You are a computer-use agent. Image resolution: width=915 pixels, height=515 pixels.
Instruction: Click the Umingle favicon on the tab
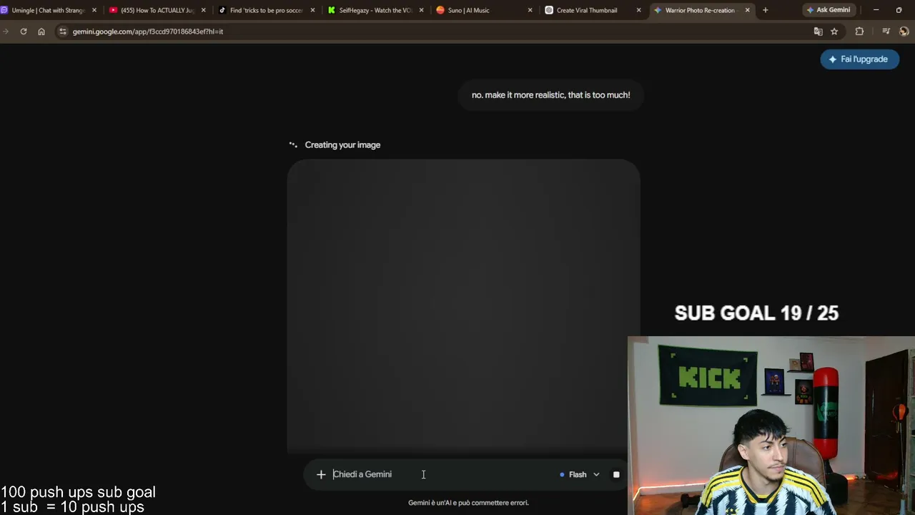coord(4,10)
